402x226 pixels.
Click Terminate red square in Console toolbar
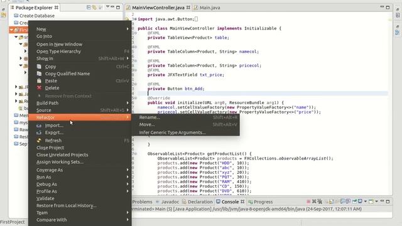coord(308,202)
